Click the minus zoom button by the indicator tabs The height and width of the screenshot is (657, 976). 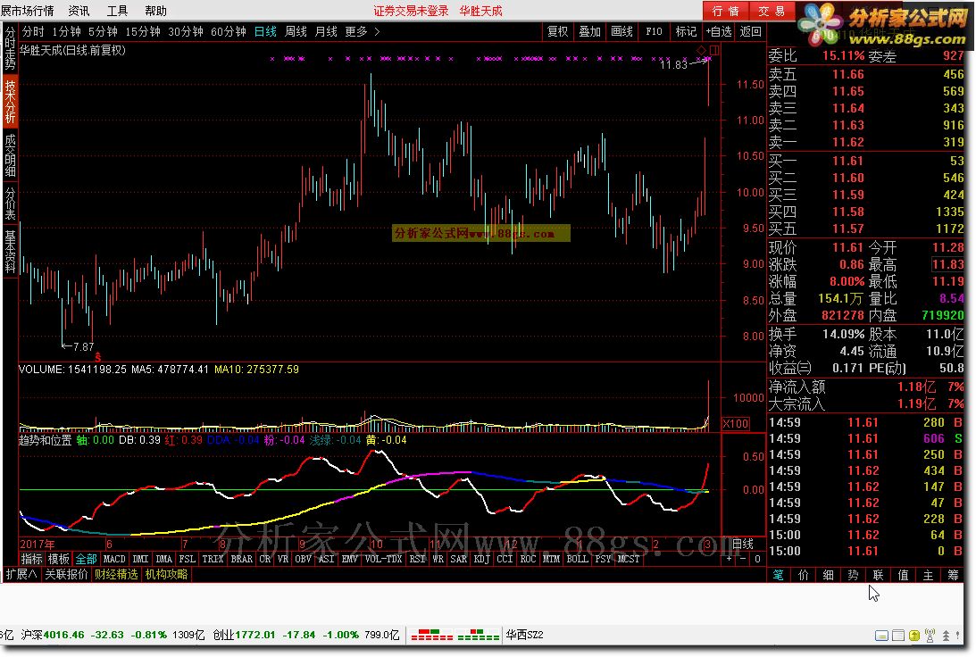pyautogui.click(x=743, y=559)
